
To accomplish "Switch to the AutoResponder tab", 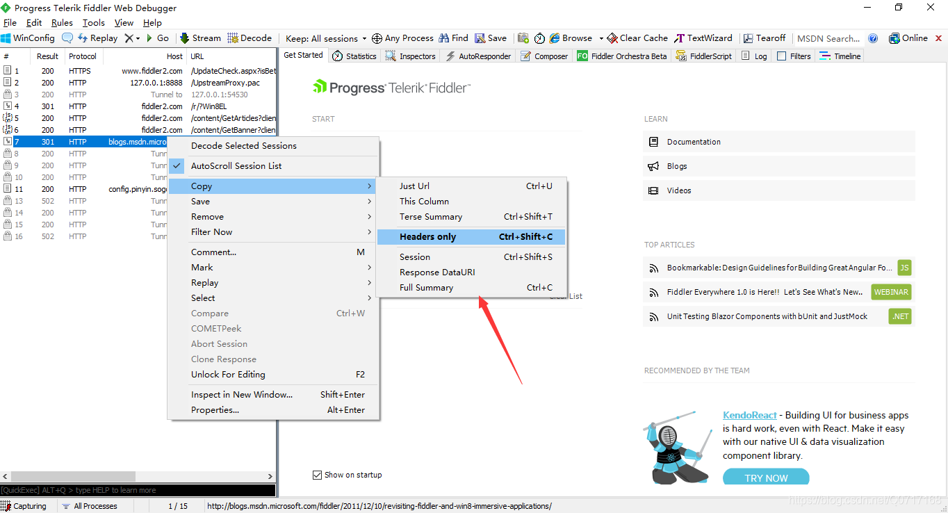I will pos(478,56).
